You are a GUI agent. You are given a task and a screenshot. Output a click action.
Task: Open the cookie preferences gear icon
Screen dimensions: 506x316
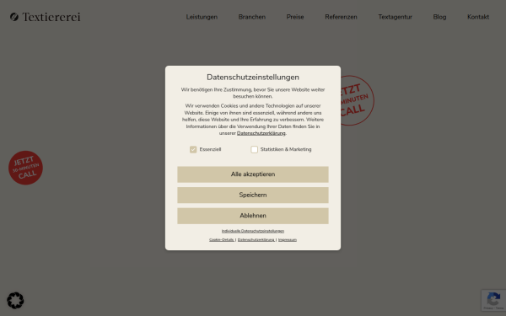[x=15, y=301]
